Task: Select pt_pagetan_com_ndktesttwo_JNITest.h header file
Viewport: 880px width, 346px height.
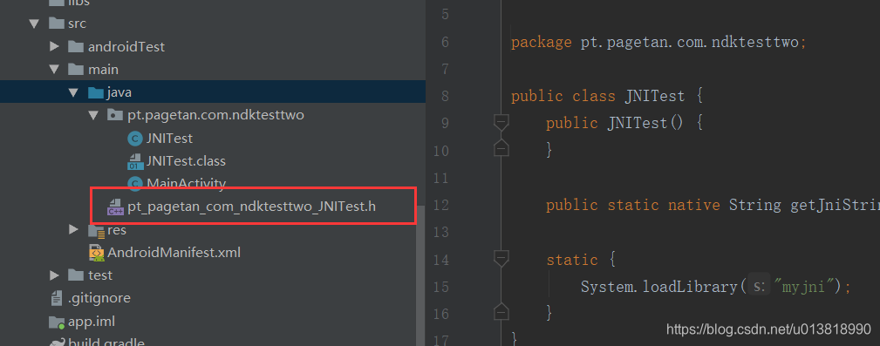Action: click(x=251, y=207)
